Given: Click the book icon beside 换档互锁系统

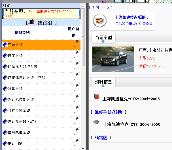Looking at the screenshot, I should pyautogui.click(x=5, y=111).
